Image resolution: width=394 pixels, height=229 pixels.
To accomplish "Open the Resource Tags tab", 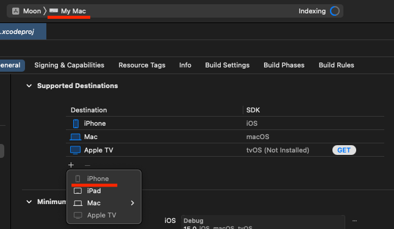I will 142,66.
